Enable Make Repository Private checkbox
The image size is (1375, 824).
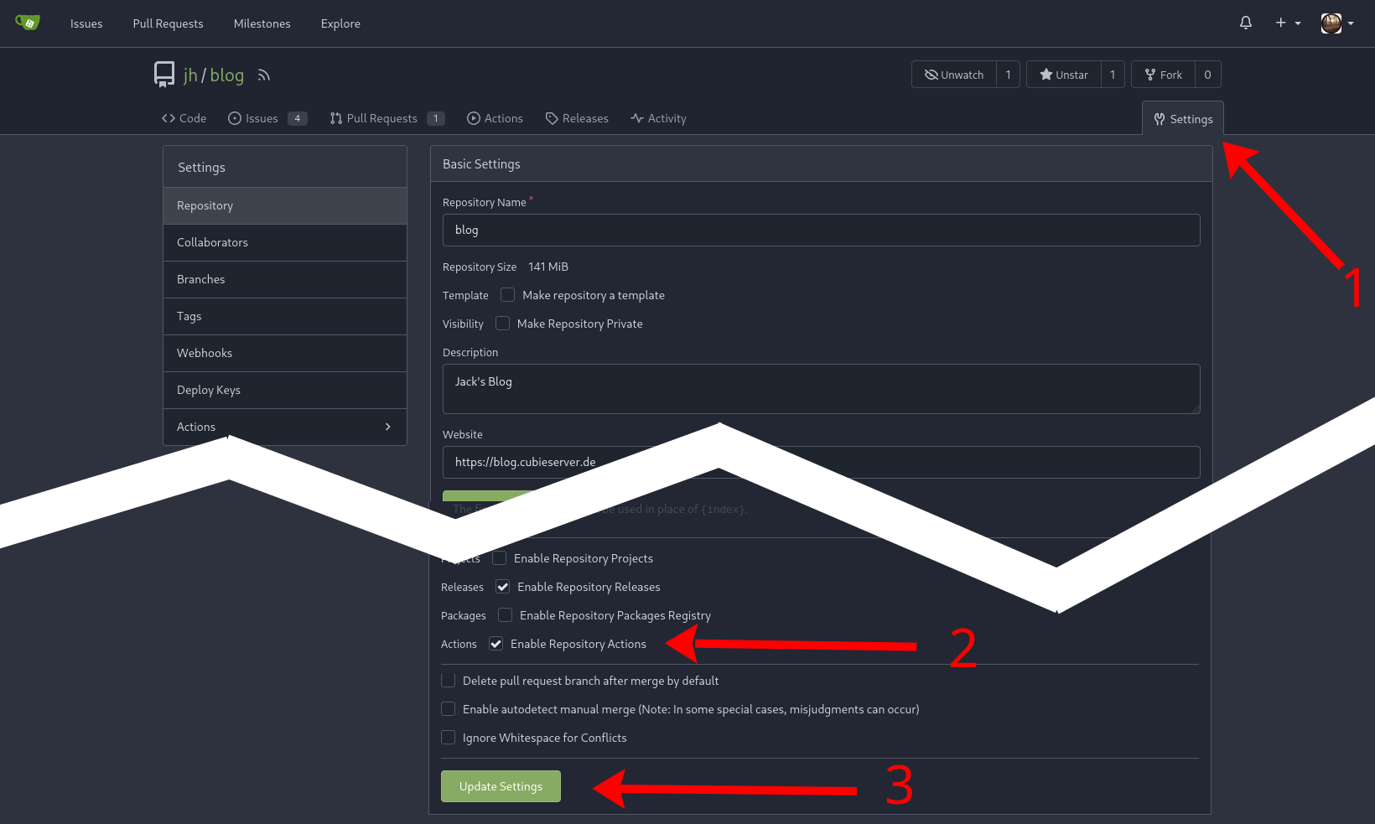[x=503, y=324]
